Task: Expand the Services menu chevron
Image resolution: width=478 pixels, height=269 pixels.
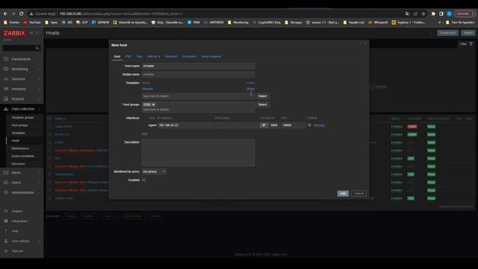Action: pyautogui.click(x=40, y=79)
